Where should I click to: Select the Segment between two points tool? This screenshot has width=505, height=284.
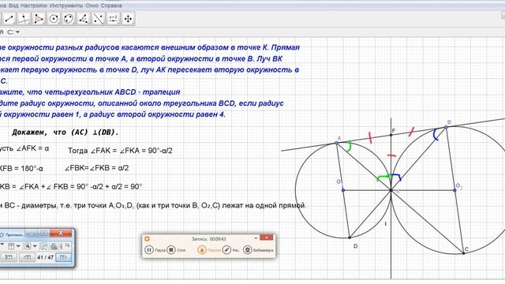point(9,19)
